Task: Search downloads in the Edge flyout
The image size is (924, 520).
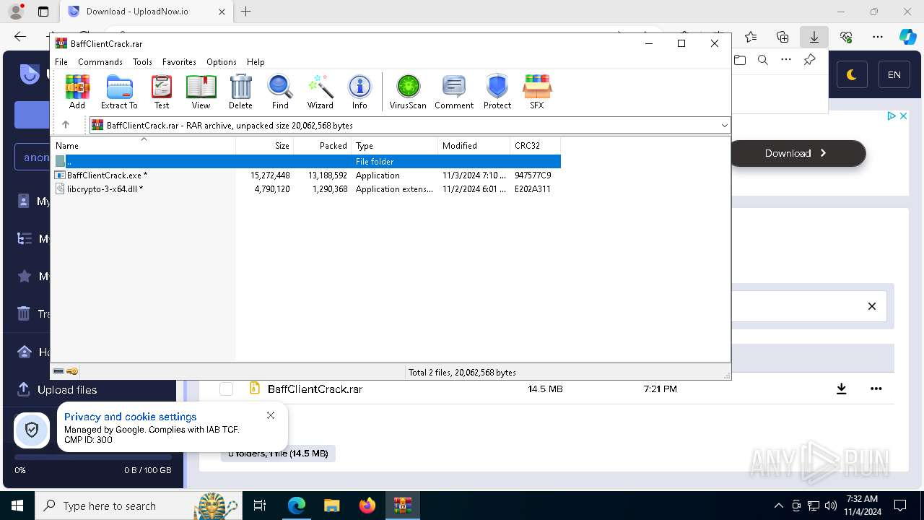Action: 763,60
